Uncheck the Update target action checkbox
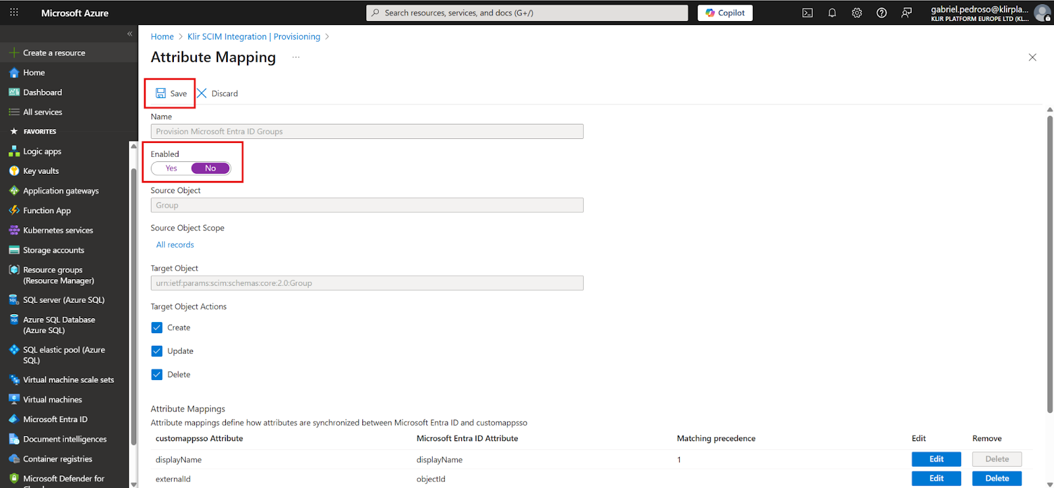 [x=157, y=351]
